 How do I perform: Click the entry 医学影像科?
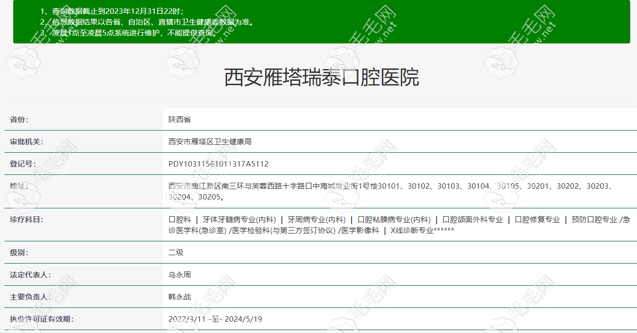click(360, 231)
